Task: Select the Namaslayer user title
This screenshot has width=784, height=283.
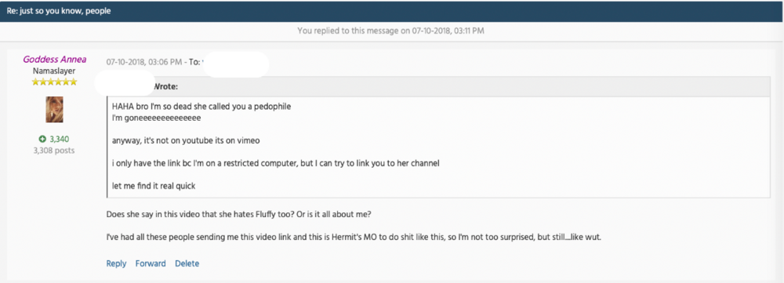Action: (x=54, y=71)
